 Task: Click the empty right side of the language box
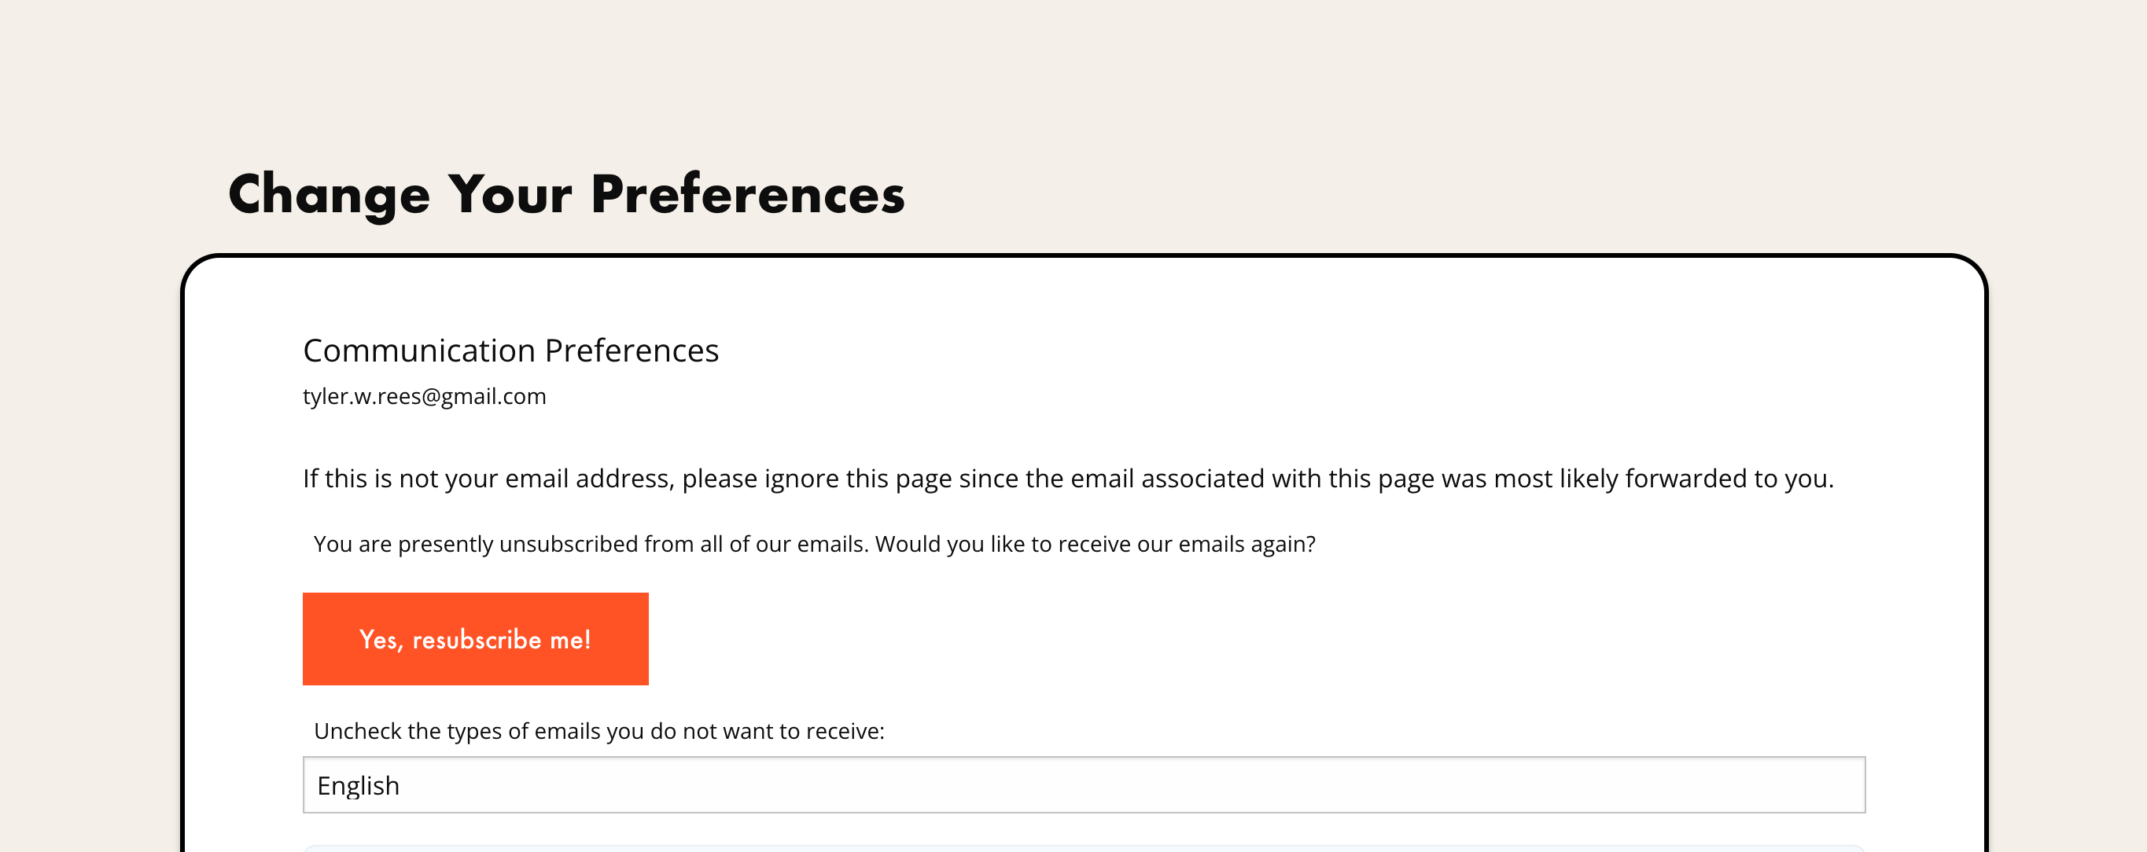(1584, 784)
